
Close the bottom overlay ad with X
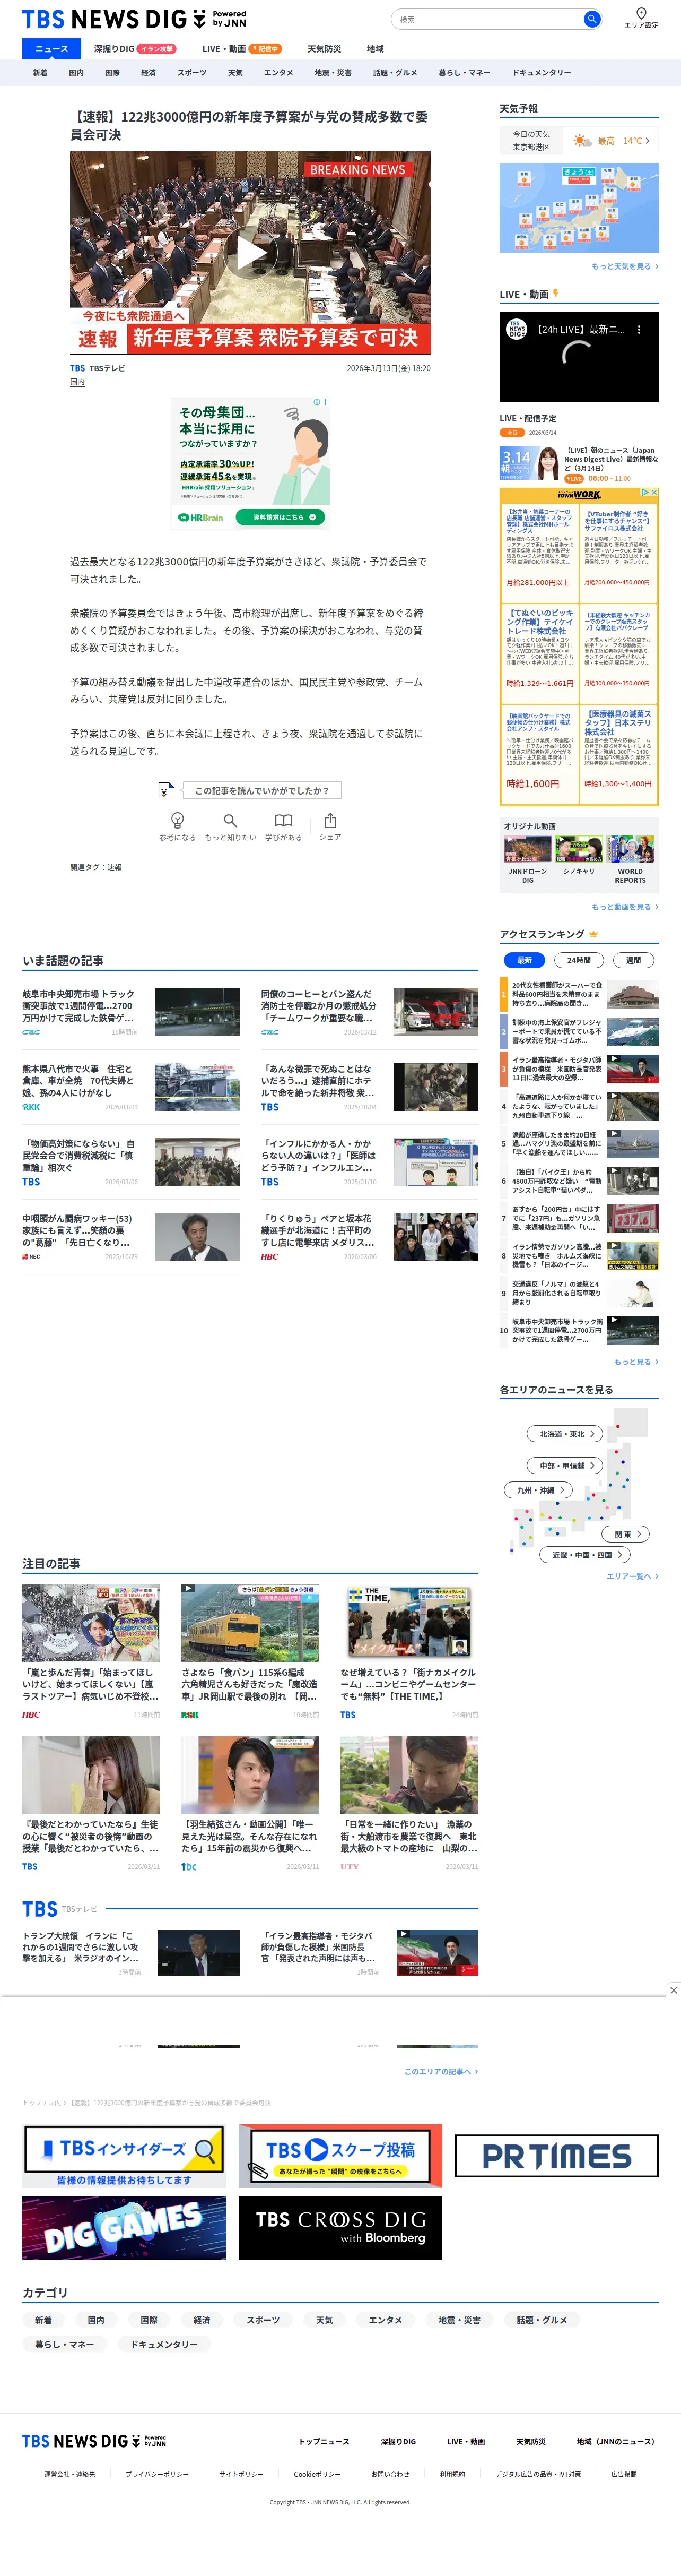(673, 1990)
